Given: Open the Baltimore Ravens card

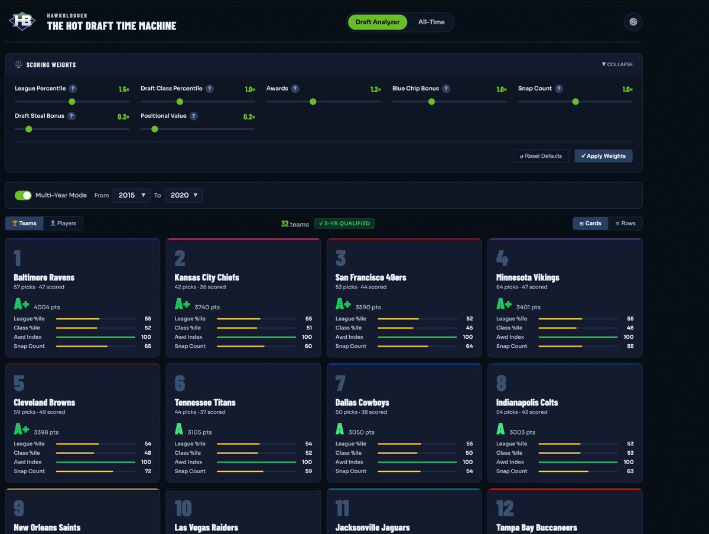Looking at the screenshot, I should coord(83,297).
